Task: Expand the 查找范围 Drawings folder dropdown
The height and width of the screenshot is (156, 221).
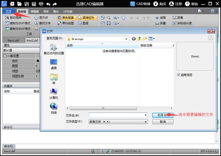Action: tap(126, 39)
